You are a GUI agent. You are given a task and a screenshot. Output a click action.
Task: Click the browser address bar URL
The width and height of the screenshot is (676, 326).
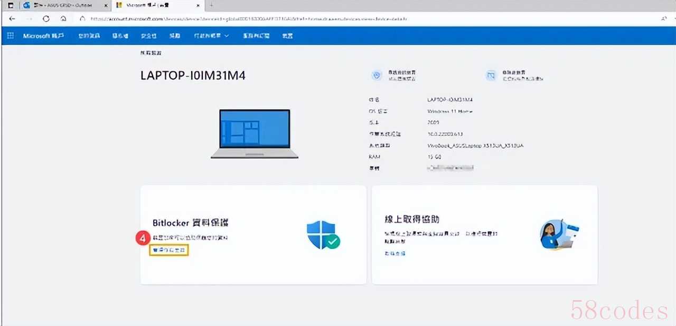[248, 18]
